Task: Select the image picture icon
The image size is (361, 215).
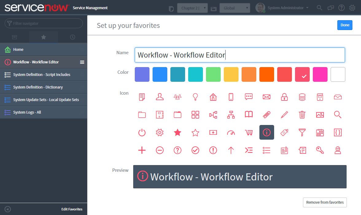Action: [320, 115]
